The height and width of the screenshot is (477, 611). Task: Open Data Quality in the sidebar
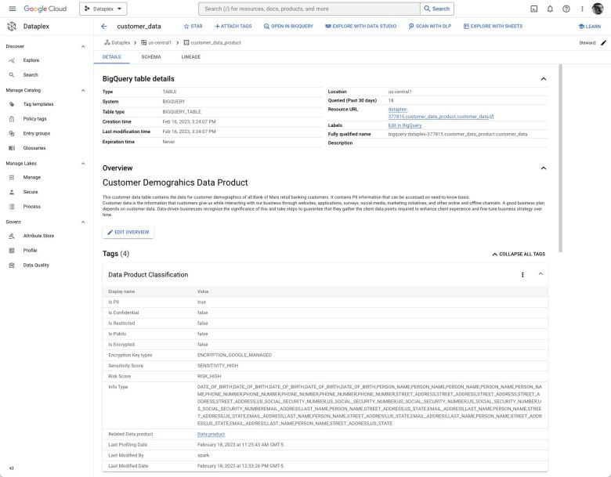[x=36, y=265]
